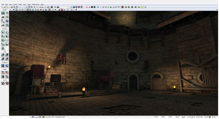Image resolution: width=219 pixels, height=119 pixels.
Task: Create a Linear staircase brush
Action: pos(3,40)
